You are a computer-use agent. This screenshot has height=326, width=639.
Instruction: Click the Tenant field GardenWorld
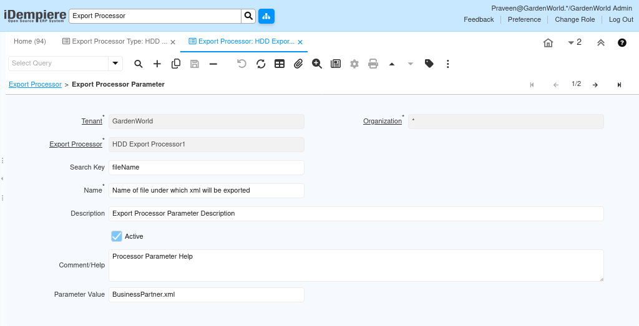206,122
